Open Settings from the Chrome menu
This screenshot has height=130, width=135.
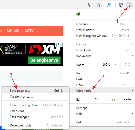coord(102,108)
